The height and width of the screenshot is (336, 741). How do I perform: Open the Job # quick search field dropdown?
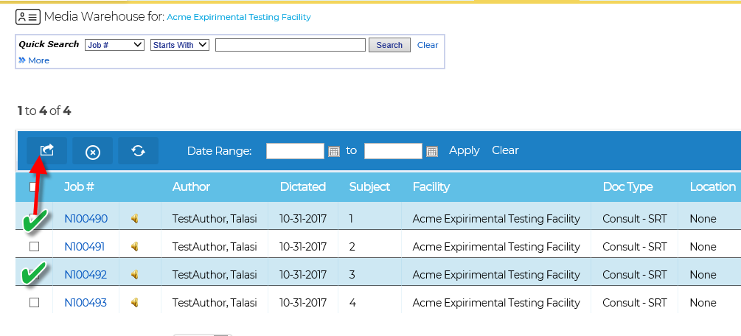[x=114, y=45]
